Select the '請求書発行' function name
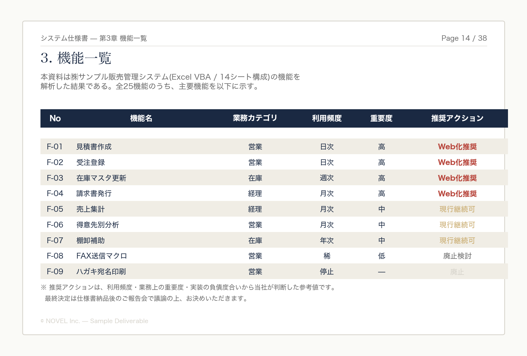This screenshot has height=356, width=527. click(x=94, y=193)
